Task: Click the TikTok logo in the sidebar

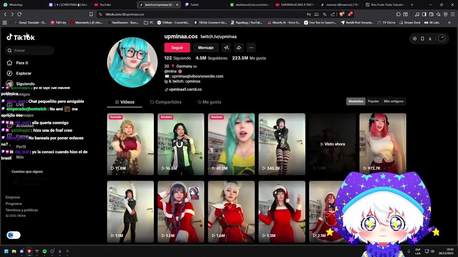Action: [21, 37]
